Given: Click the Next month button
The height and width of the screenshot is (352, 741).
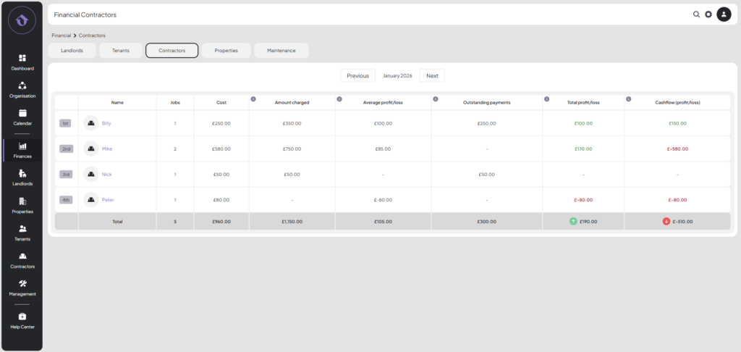Looking at the screenshot, I should point(432,75).
